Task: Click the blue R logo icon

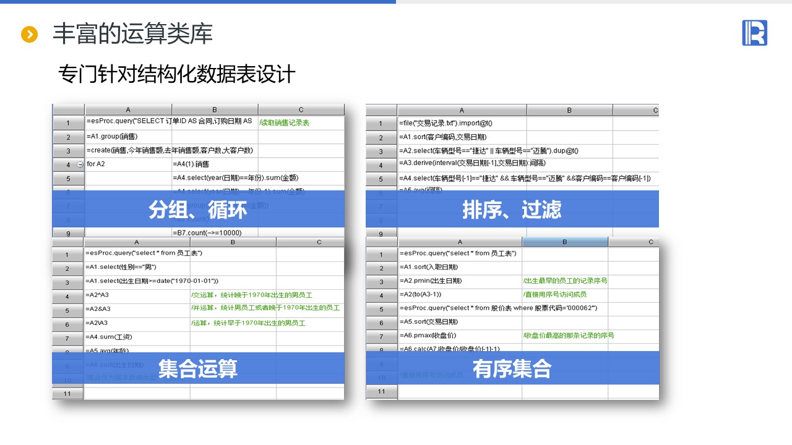Action: (754, 33)
